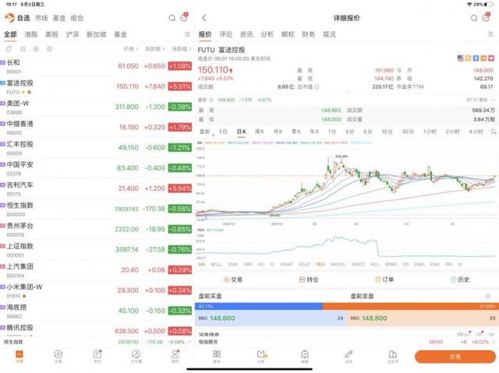The width and height of the screenshot is (499, 373).
Task: Open search in the watchlist header
Action: 172,18
